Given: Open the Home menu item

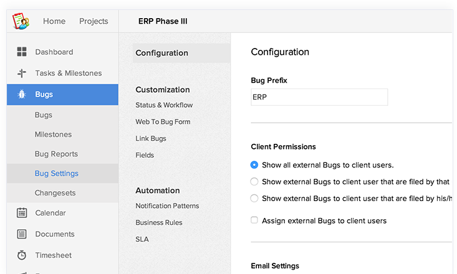Looking at the screenshot, I should click(54, 21).
